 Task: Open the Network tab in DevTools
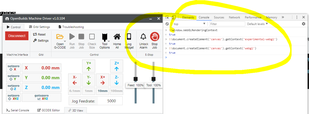pyautogui.click(x=234, y=17)
